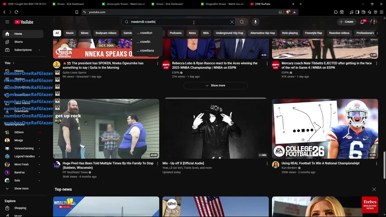Click the YouTube search input field

[x=178, y=22]
